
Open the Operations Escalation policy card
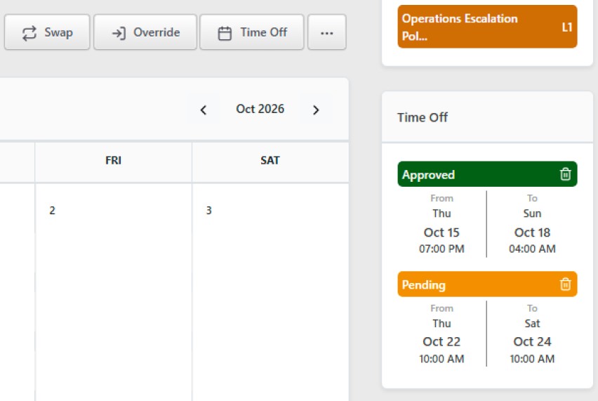point(487,27)
